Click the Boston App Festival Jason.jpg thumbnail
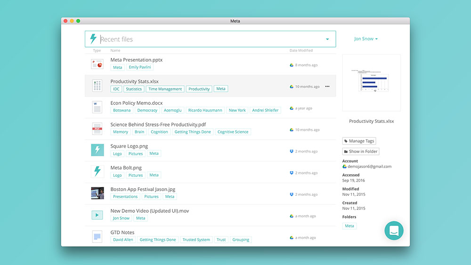 point(97,193)
